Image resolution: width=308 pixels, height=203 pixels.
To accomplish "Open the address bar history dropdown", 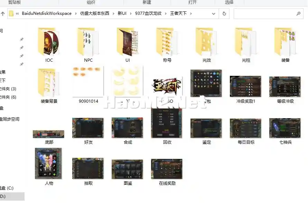I will click(214, 14).
